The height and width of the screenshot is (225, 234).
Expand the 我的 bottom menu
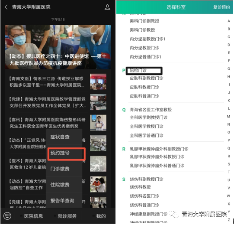99,216
